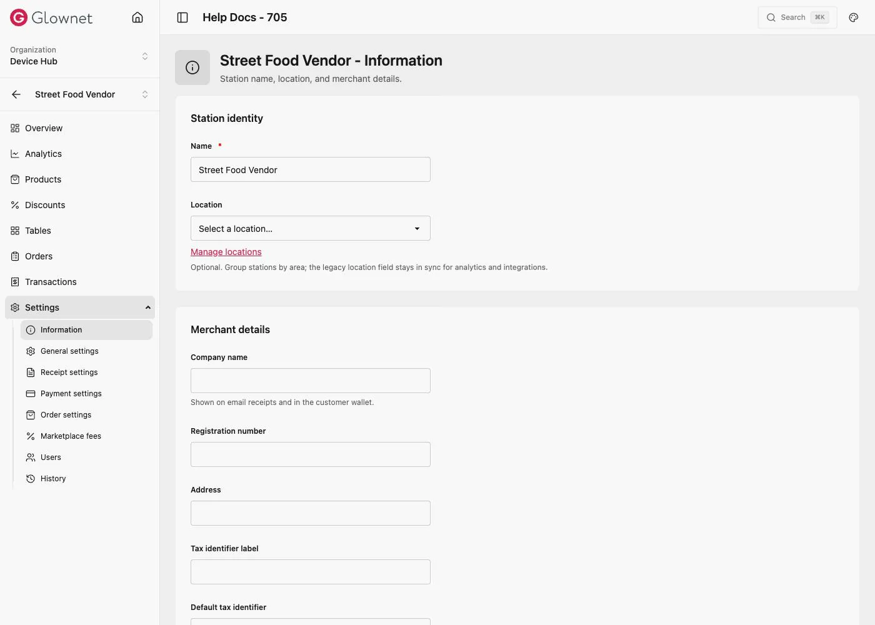Open the Organization Device Hub switcher
The image size is (875, 625).
80,56
